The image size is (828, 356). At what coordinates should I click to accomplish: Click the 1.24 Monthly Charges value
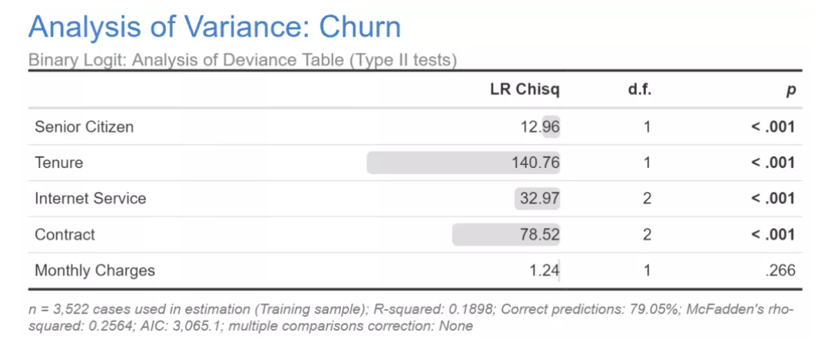point(544,270)
